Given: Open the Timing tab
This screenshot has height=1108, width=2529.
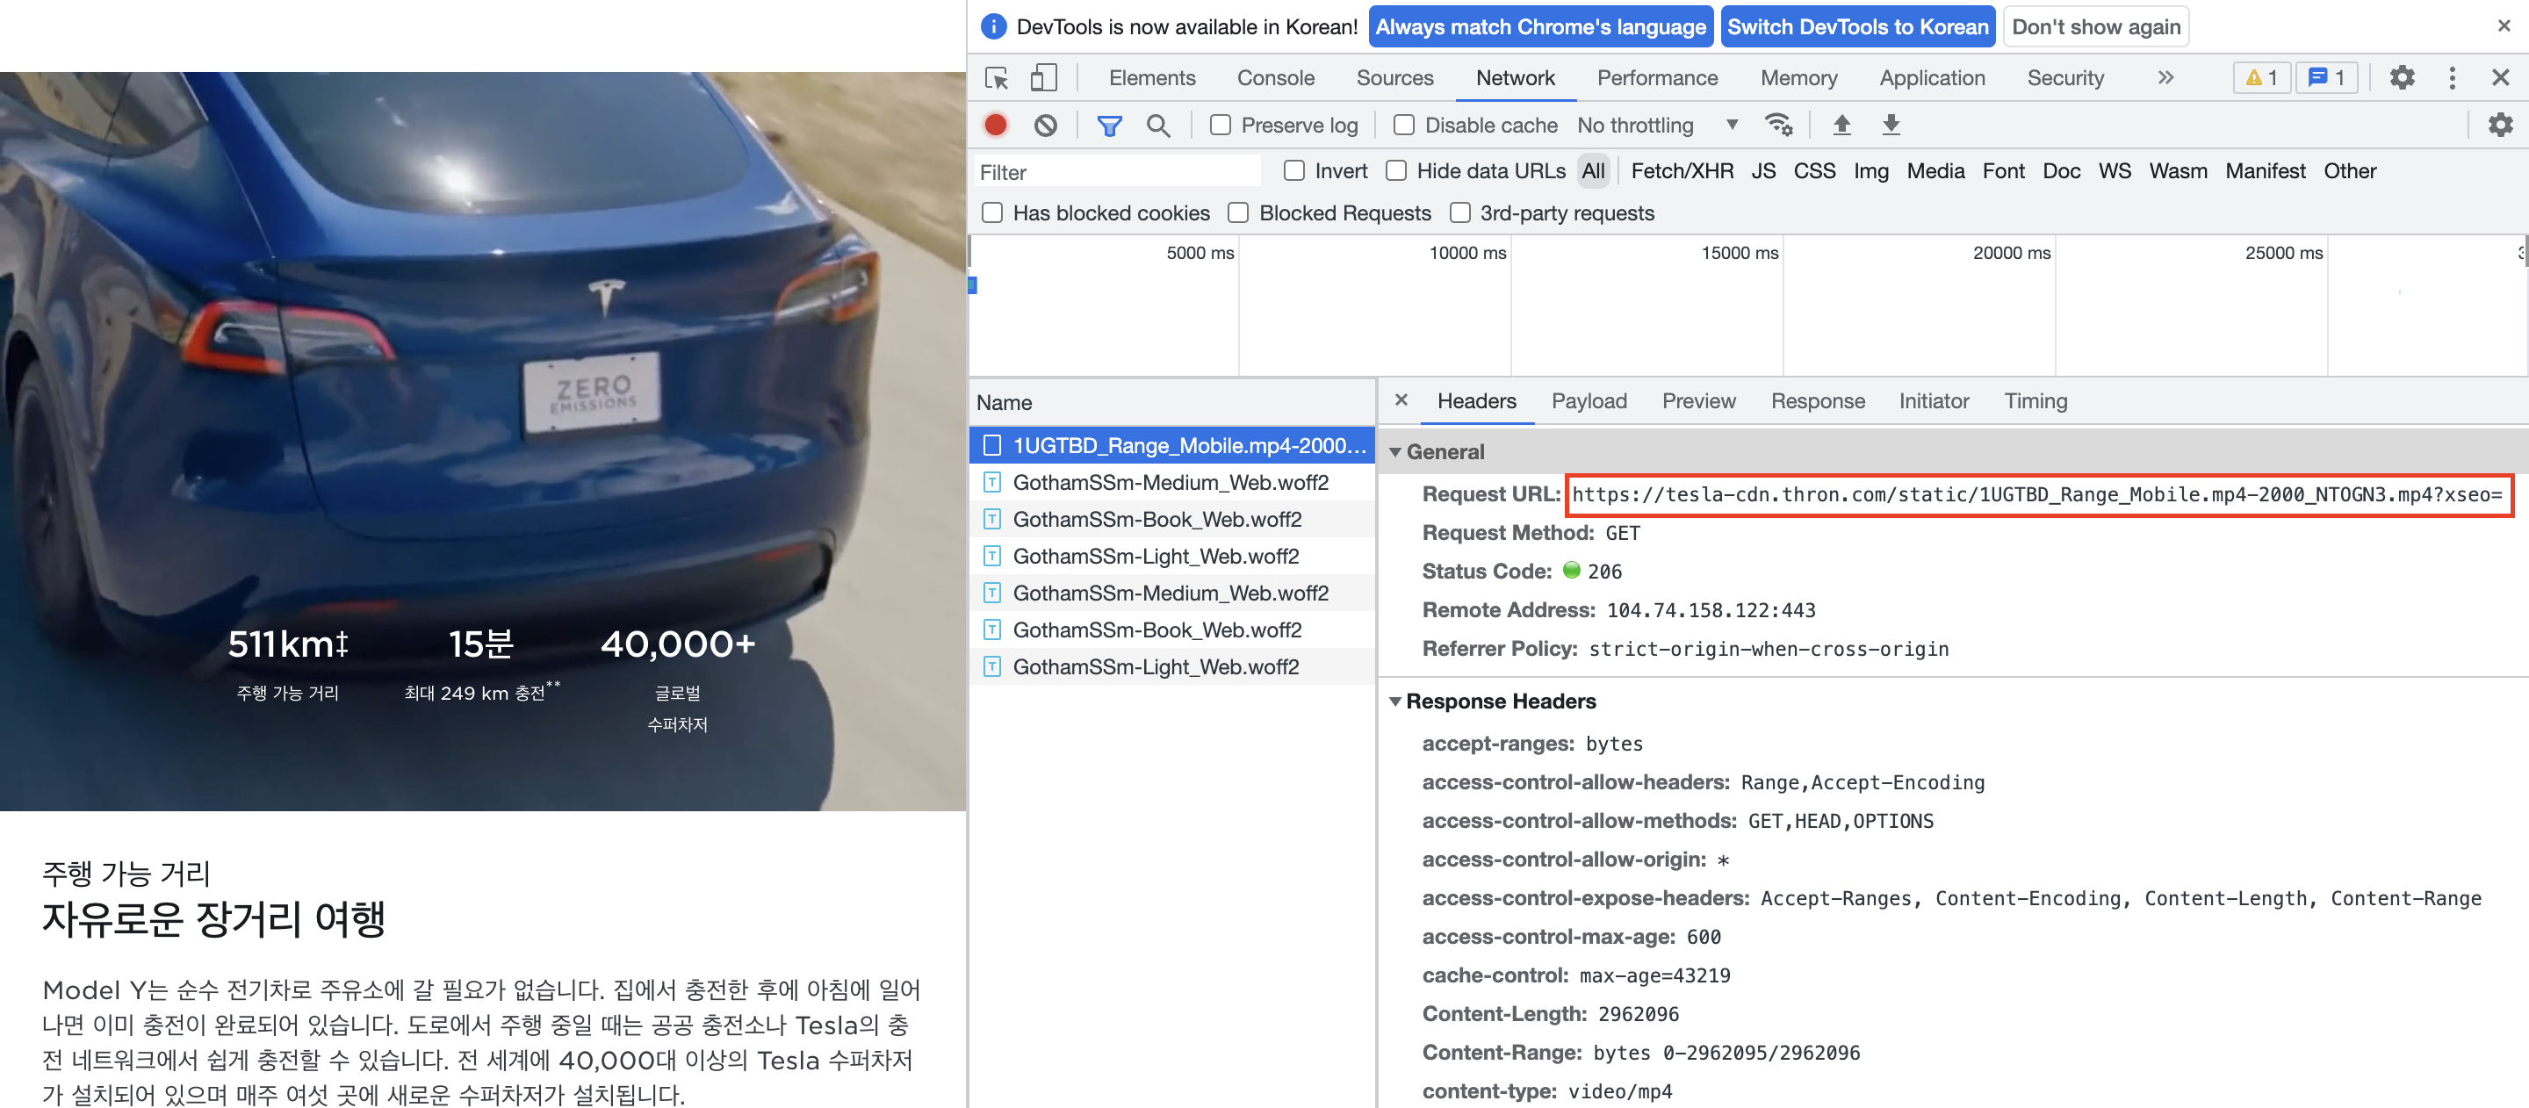Looking at the screenshot, I should click(x=2035, y=400).
